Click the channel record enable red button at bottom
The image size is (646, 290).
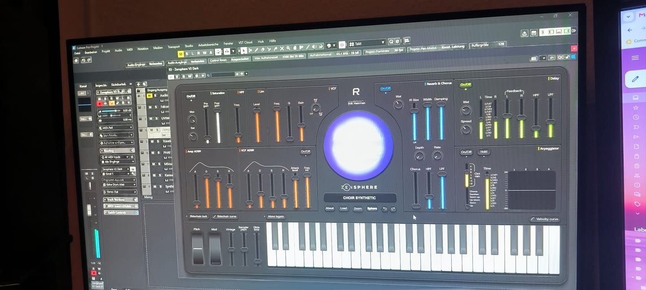point(94,273)
